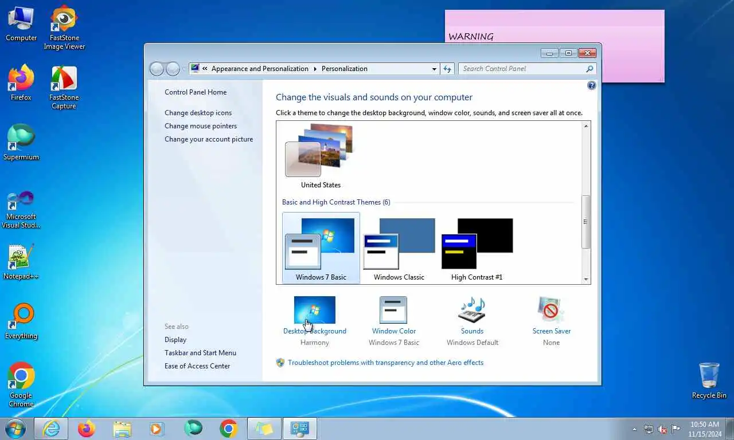Click theme list scroll up arrow
Viewport: 734px width, 440px height.
586,126
